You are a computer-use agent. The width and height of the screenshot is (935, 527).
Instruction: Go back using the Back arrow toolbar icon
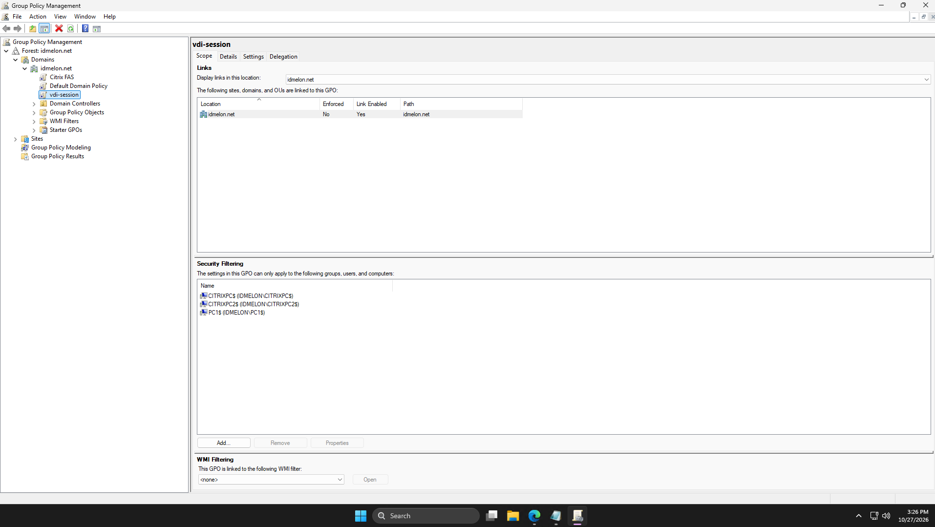tap(6, 29)
